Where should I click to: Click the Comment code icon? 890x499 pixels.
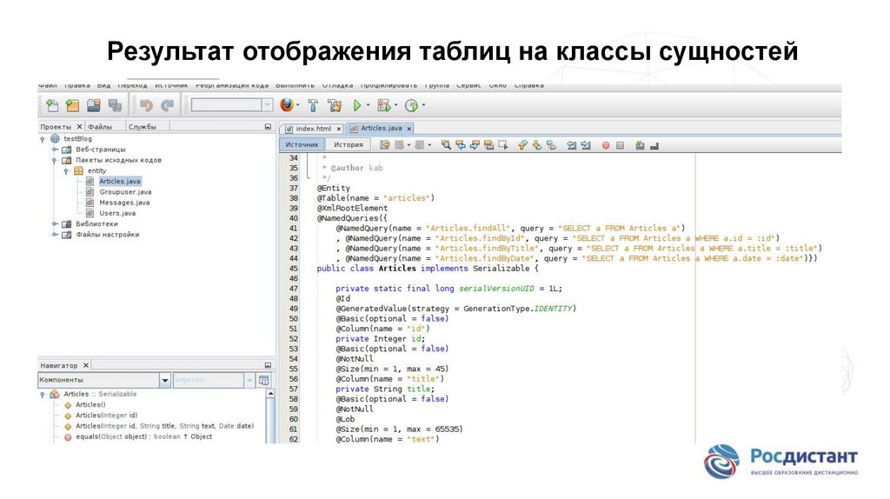[x=640, y=145]
